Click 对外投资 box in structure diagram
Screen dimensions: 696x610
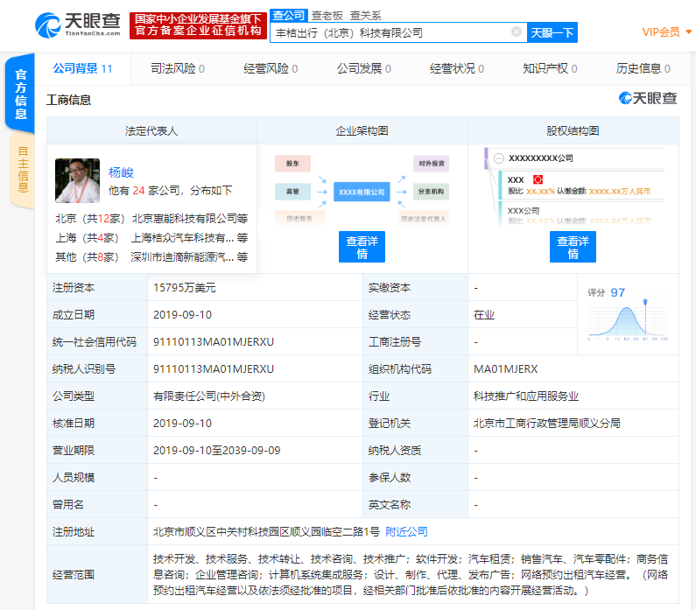point(431,164)
